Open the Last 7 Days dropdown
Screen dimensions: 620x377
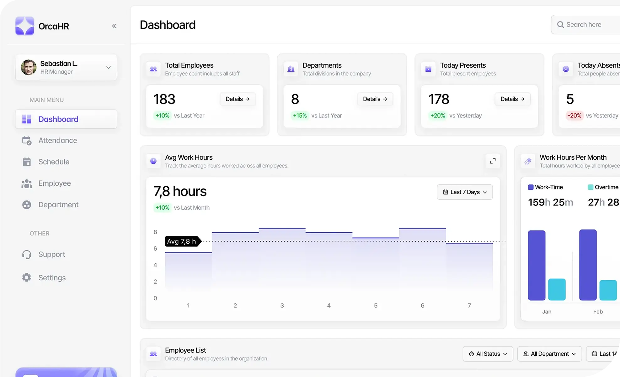465,192
